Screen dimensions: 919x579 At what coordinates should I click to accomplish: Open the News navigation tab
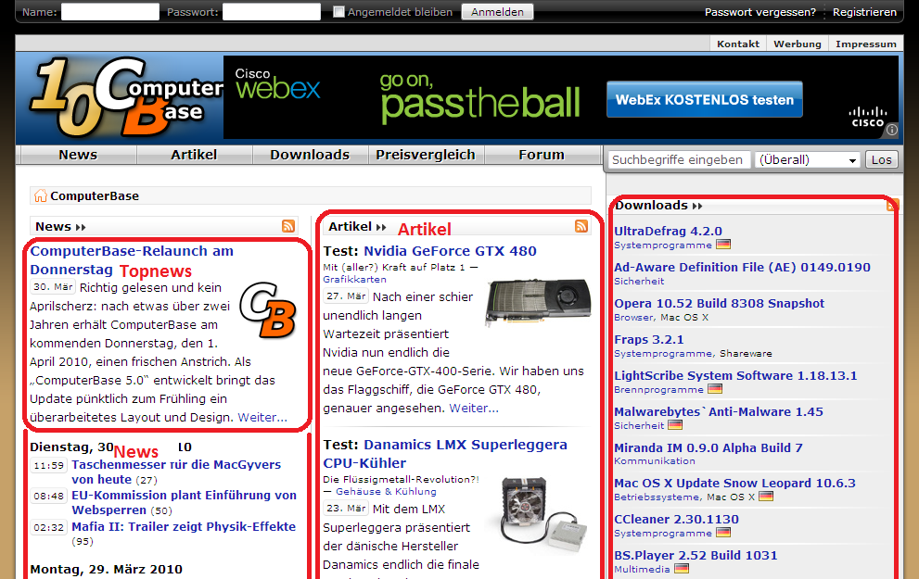pos(78,155)
